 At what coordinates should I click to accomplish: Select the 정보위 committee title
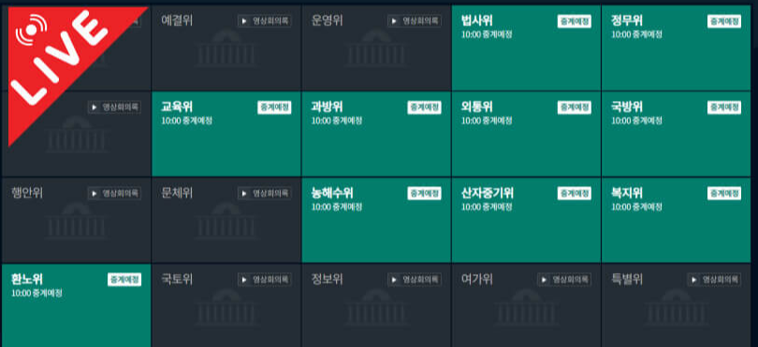[327, 280]
